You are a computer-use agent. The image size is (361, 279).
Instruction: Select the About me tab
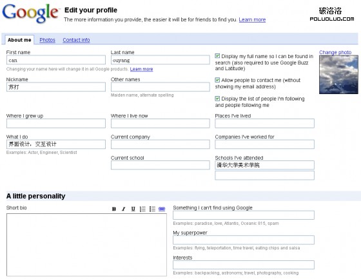coord(19,40)
